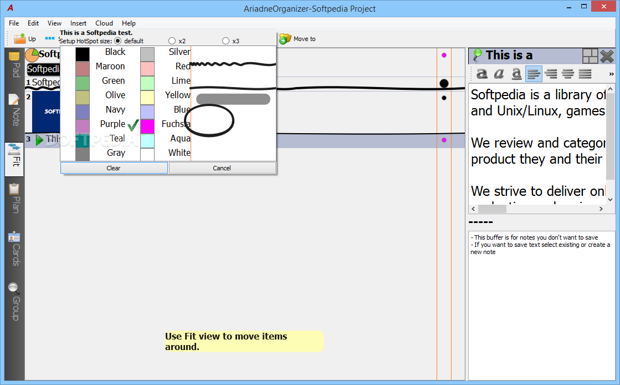The height and width of the screenshot is (385, 620).
Task: Click the green pin icon in note header
Action: point(478,55)
